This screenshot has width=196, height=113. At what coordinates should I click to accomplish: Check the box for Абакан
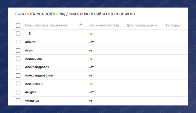point(18,42)
